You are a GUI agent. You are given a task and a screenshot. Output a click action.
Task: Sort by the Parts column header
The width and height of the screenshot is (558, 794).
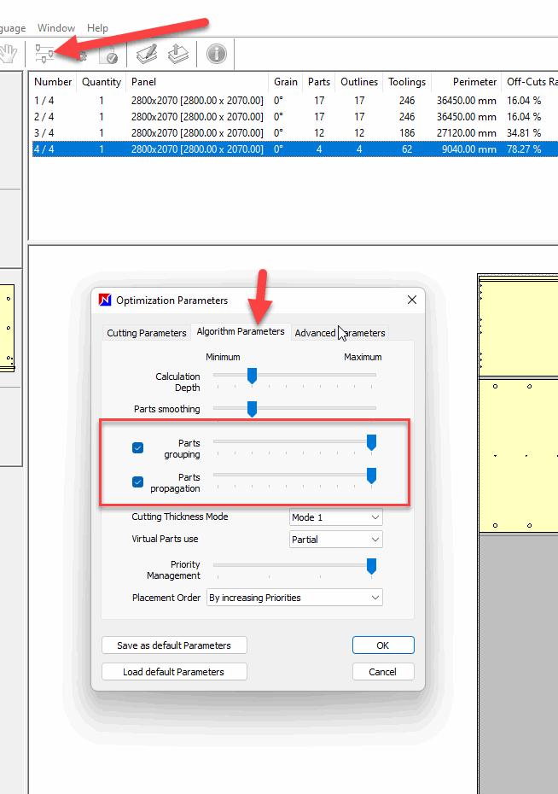click(319, 82)
